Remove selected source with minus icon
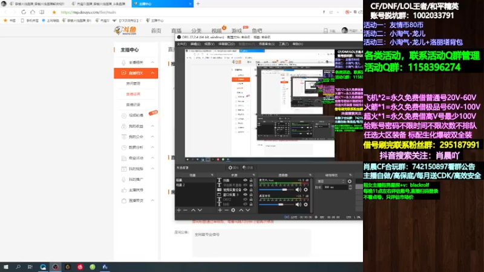 tap(226, 210)
